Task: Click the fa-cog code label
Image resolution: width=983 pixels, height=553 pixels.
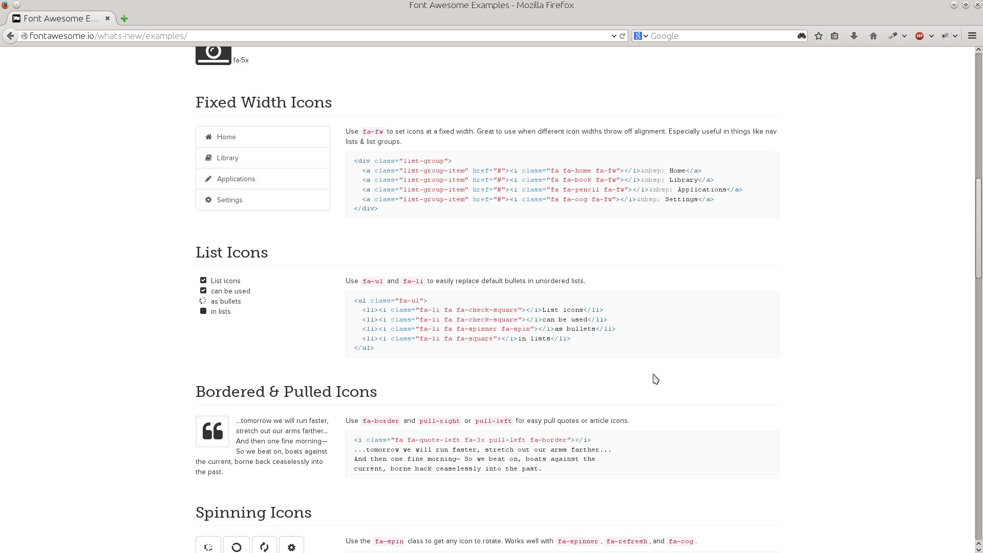Action: [681, 541]
